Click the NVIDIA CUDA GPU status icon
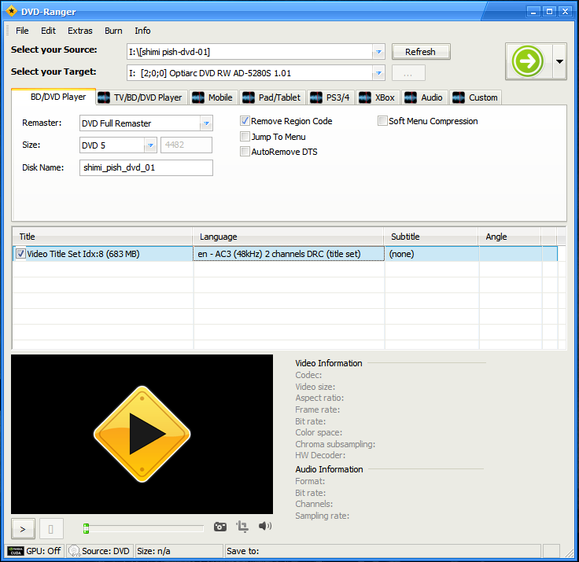 point(16,551)
